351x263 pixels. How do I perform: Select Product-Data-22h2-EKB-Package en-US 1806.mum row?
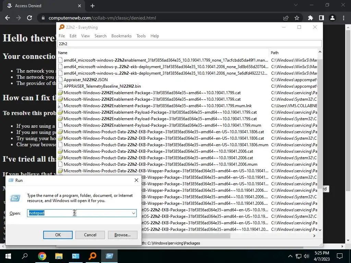187,145
